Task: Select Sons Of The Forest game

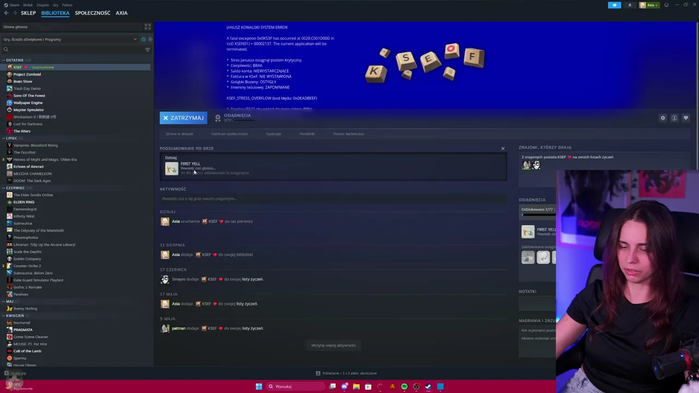Action: click(29, 96)
